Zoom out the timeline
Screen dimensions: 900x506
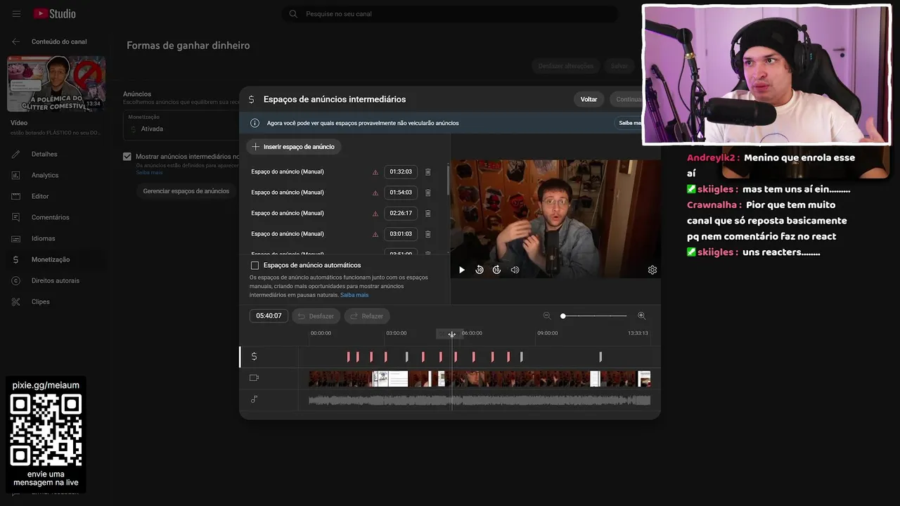pos(547,316)
